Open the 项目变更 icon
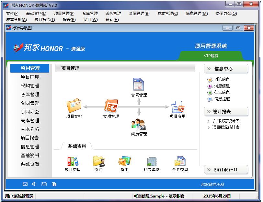 click(177, 106)
